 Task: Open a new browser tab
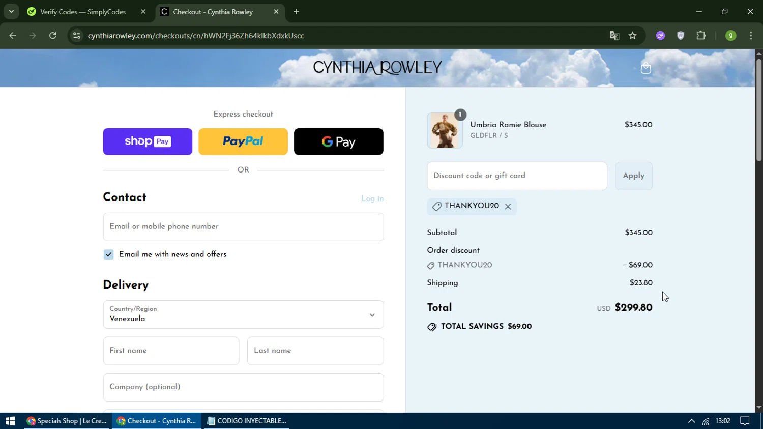tap(297, 12)
